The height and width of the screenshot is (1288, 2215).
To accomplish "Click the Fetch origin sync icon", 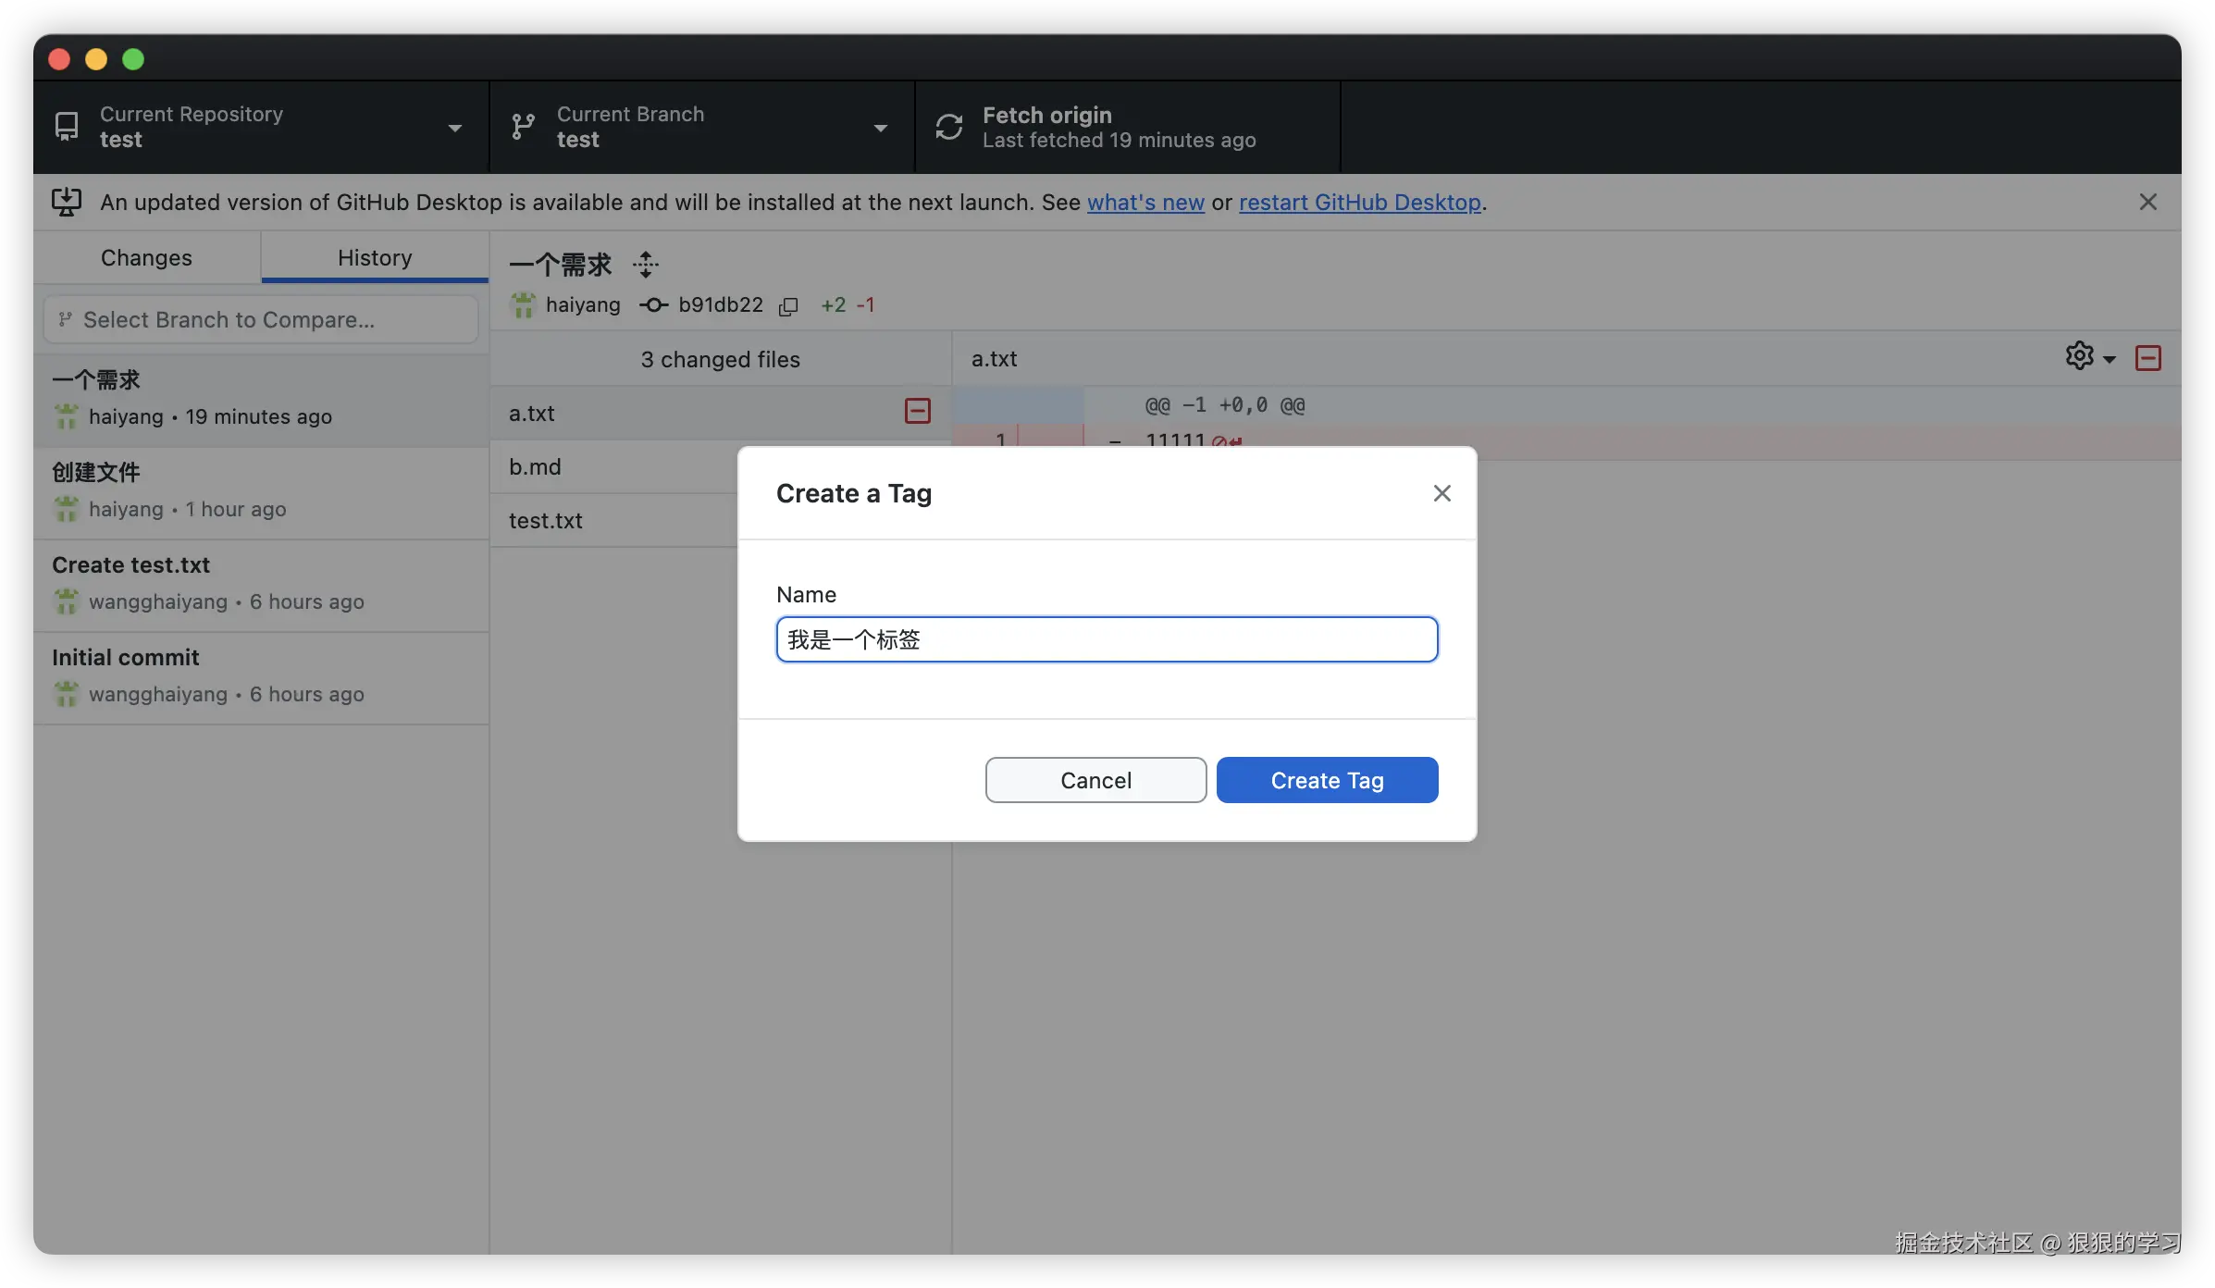I will tap(949, 127).
